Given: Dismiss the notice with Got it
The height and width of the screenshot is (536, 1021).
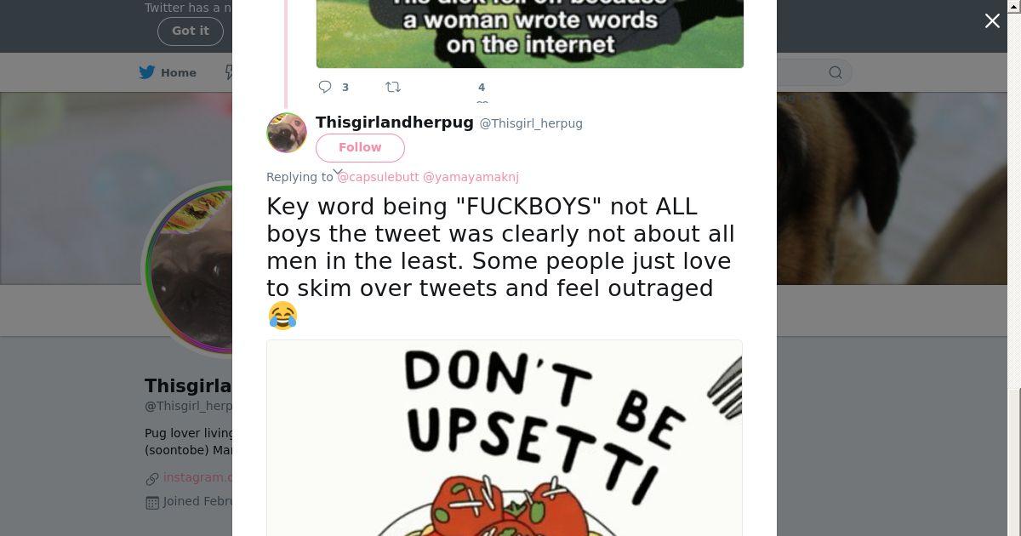Looking at the screenshot, I should (191, 31).
